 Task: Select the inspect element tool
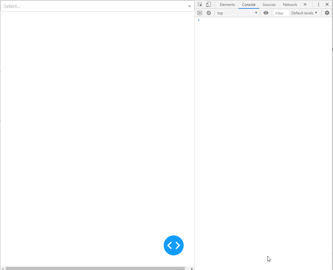pos(200,4)
